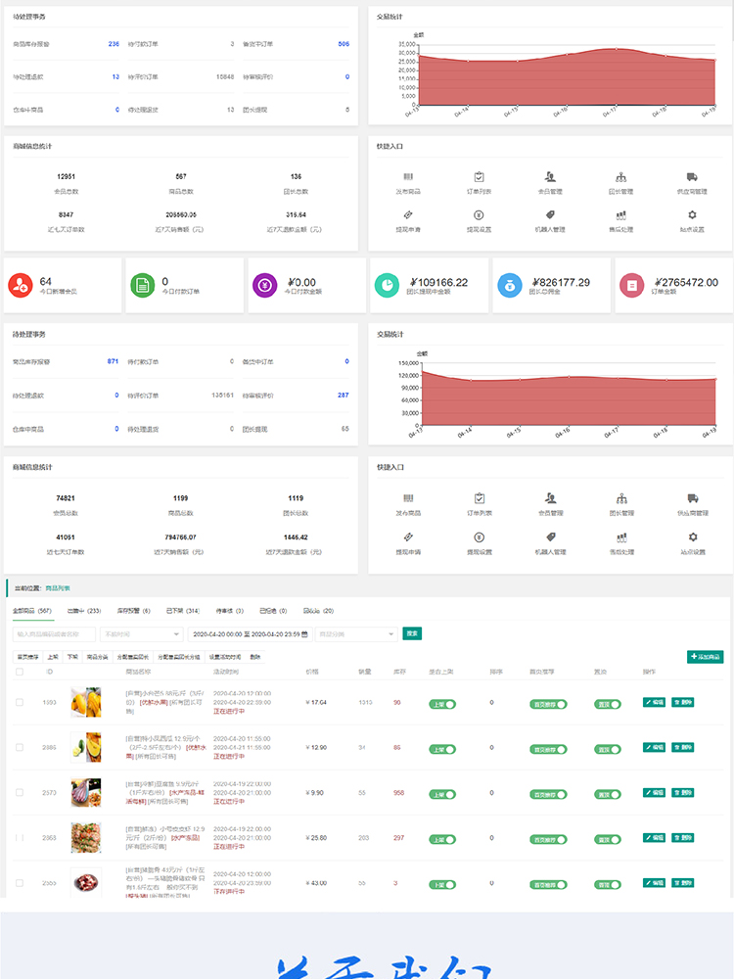Open 团长管理 icon in upper quick-entry panel
This screenshot has width=734, height=979.
[621, 177]
